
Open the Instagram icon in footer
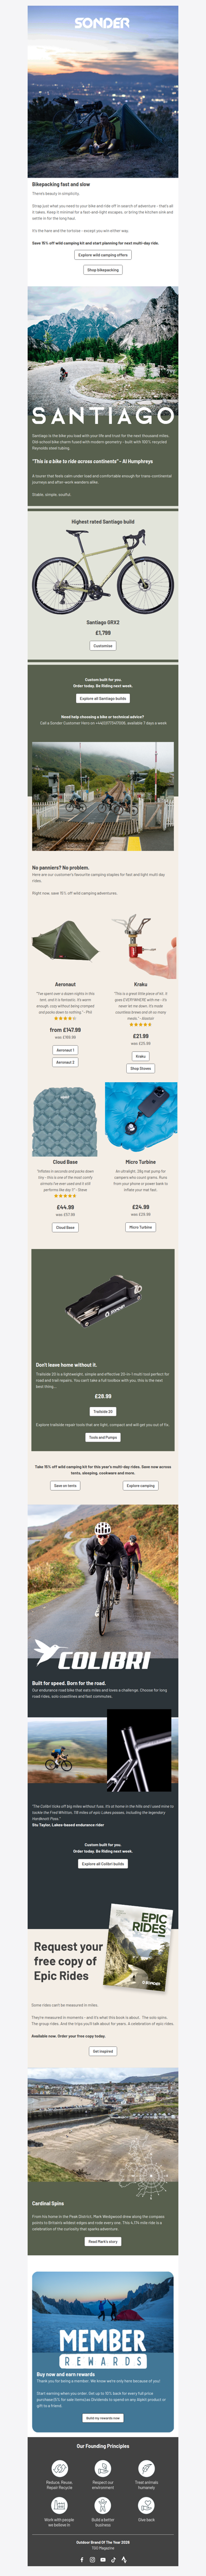93,2560
